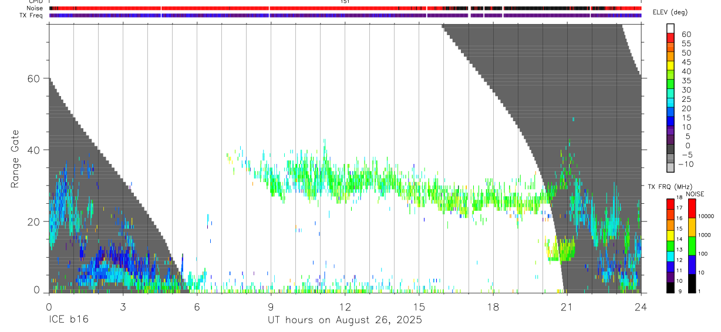Click the Range Gate y-axis title
This screenshot has width=721, height=332.
(x=16, y=159)
